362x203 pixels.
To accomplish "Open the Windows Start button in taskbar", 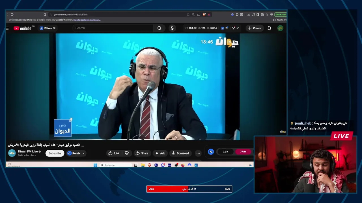I will (x=95, y=165).
